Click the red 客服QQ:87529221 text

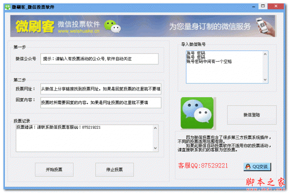point(203,166)
